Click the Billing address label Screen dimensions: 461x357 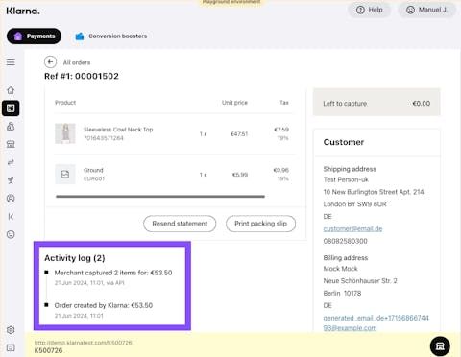346,258
